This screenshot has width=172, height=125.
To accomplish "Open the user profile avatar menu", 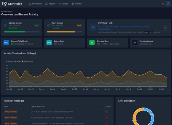I will point(168,4).
